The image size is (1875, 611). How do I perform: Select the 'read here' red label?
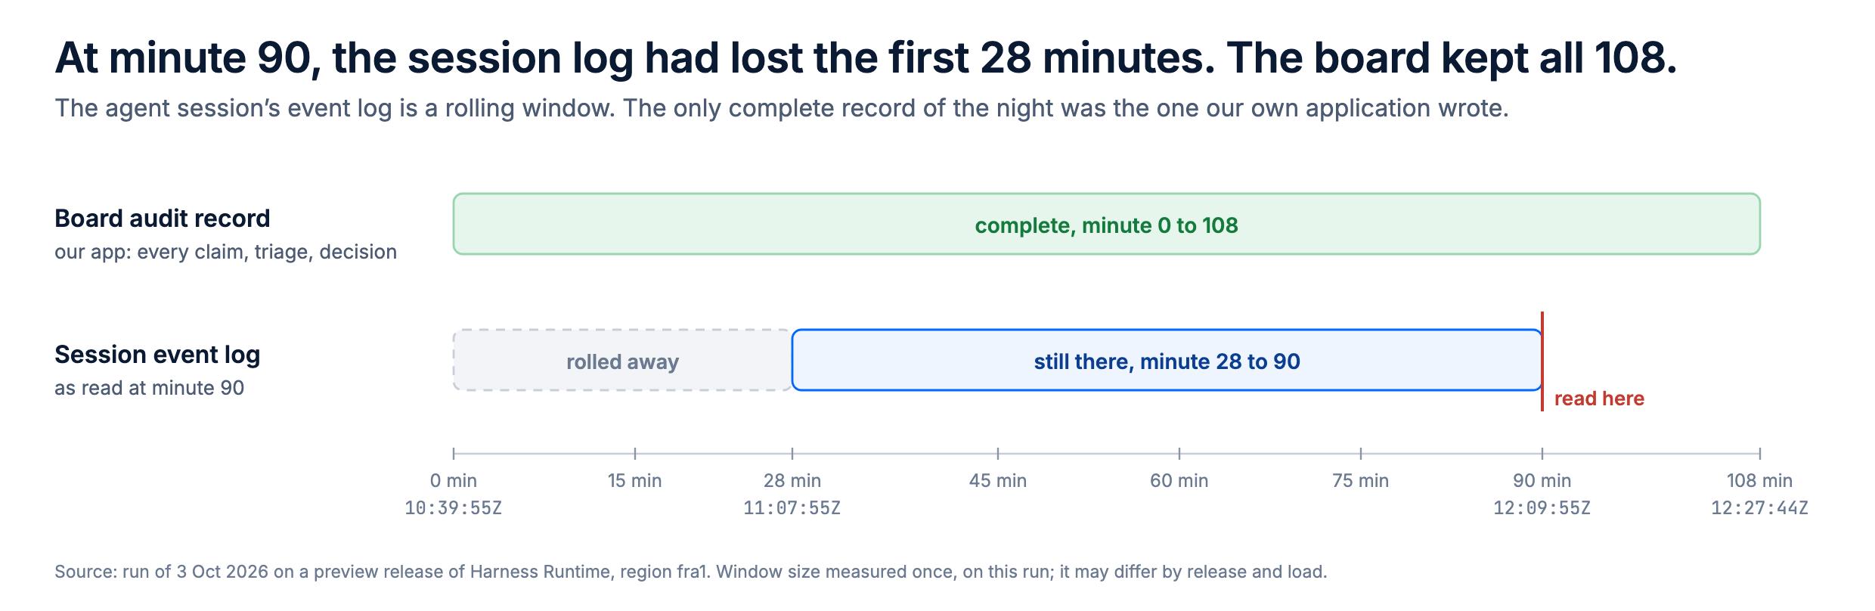coord(1599,399)
